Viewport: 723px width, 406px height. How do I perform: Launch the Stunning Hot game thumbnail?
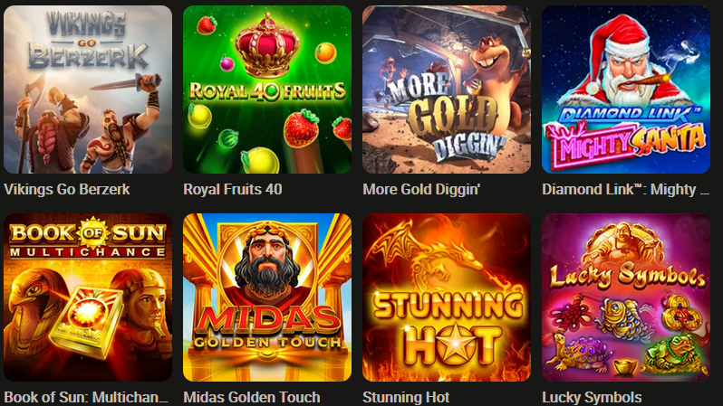(447, 297)
